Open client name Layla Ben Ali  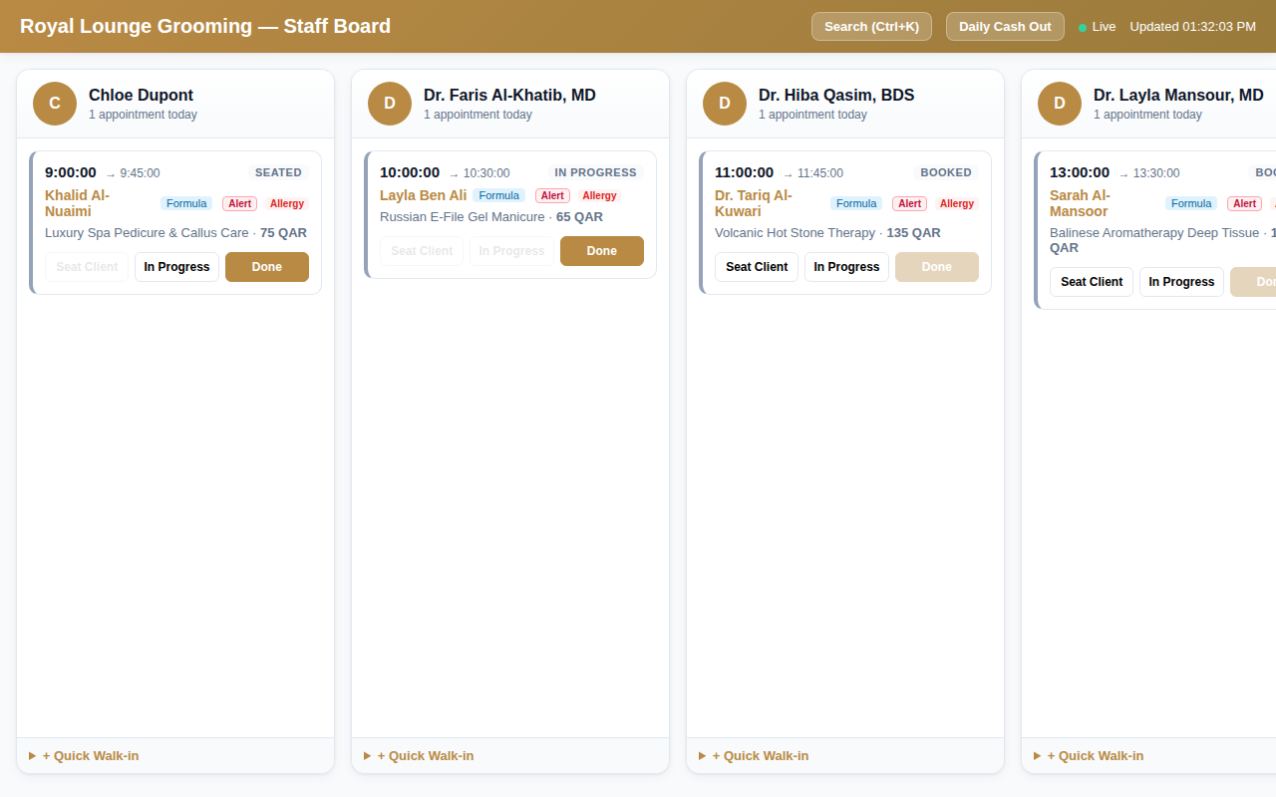pyautogui.click(x=423, y=195)
